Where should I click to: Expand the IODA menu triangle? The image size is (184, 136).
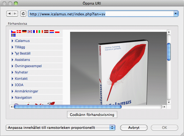(12, 85)
